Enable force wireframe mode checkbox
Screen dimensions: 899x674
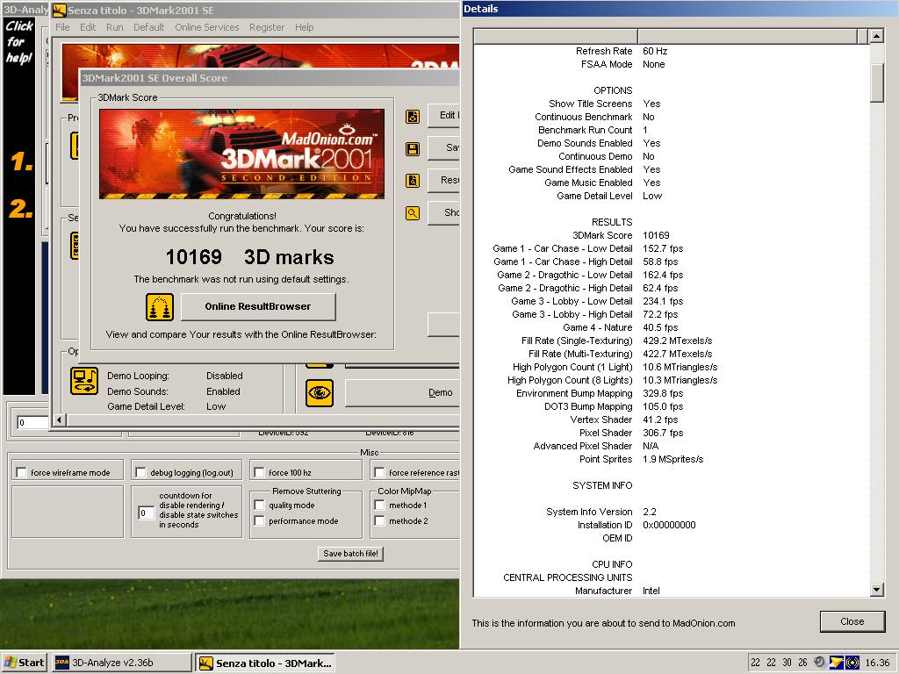[x=22, y=472]
